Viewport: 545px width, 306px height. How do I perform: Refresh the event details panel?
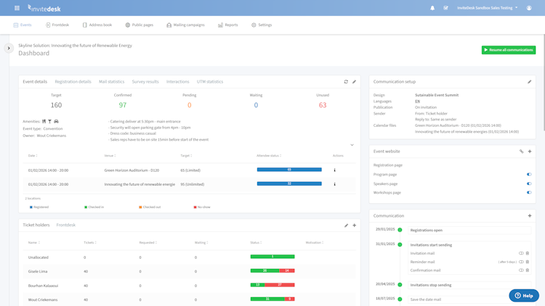(346, 82)
